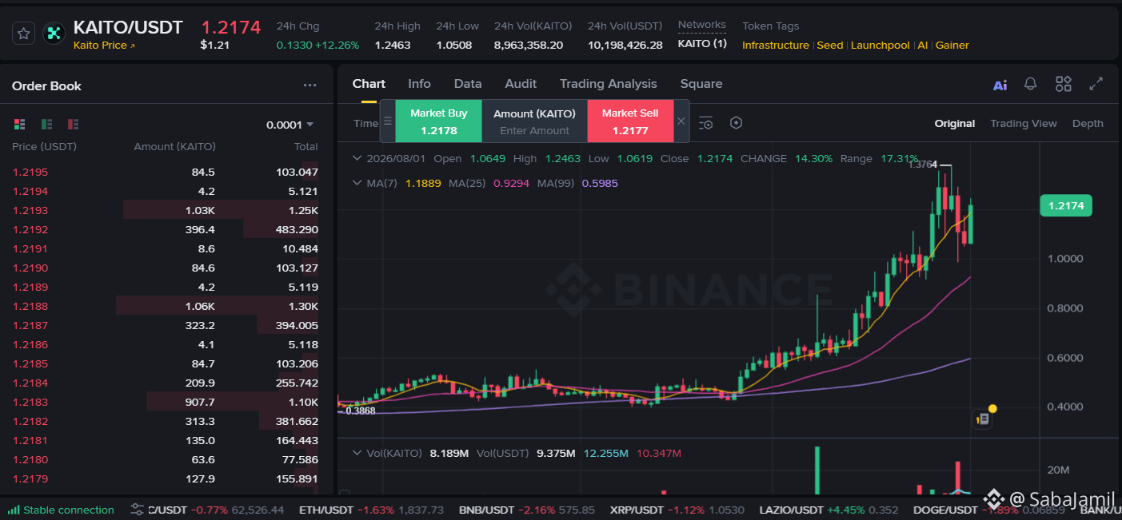The image size is (1122, 520).
Task: Open the 0.0001 price precision dropdown
Action: click(x=289, y=125)
